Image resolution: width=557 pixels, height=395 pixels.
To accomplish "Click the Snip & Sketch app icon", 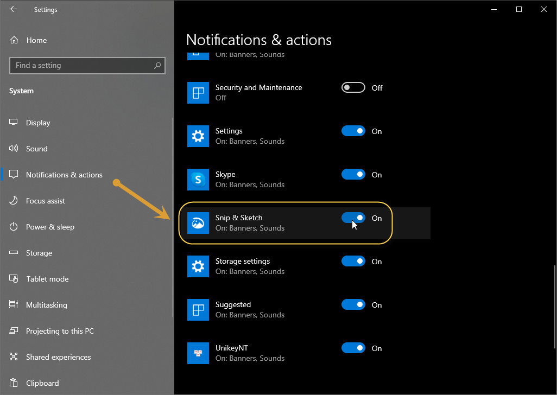I will tap(198, 223).
